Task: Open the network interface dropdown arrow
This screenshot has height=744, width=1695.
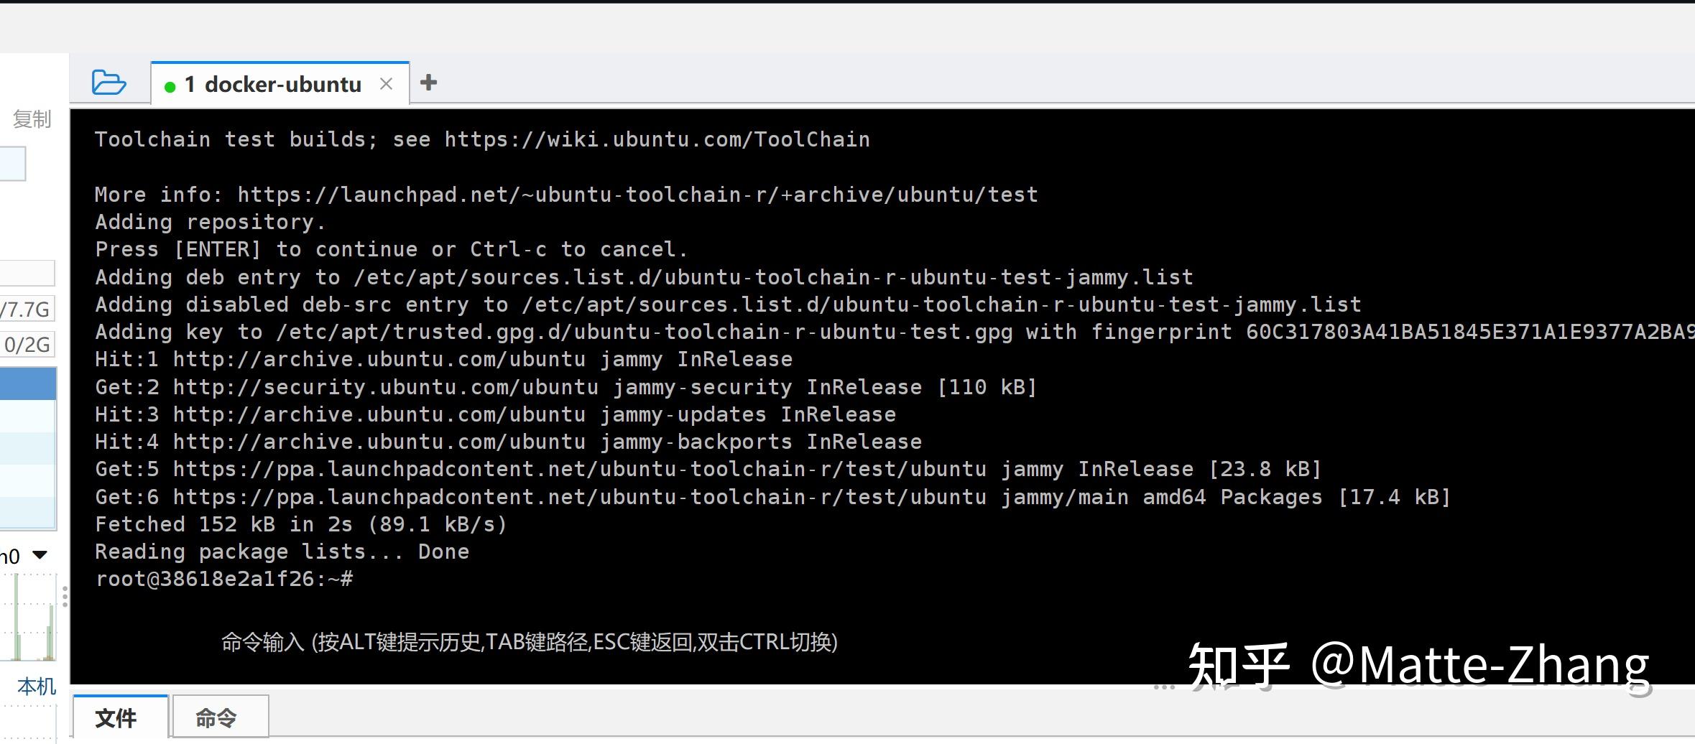Action: [40, 554]
